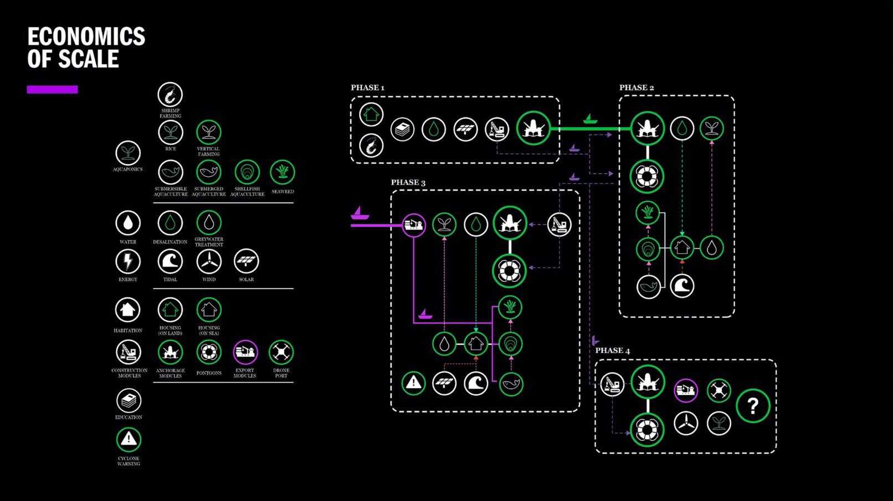Click the Greywater Treatment legend icon

point(209,223)
